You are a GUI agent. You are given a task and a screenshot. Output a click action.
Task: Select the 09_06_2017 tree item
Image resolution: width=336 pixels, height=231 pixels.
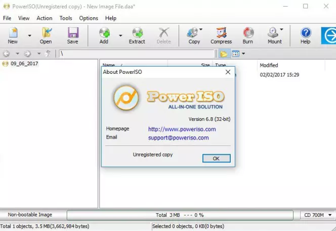click(24, 64)
